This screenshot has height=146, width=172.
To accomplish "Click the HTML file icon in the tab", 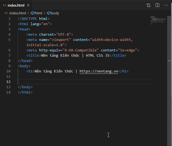I will [4, 5].
